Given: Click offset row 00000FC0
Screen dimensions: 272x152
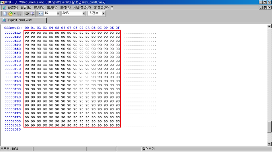Looking at the screenshot, I should tap(13, 105).
